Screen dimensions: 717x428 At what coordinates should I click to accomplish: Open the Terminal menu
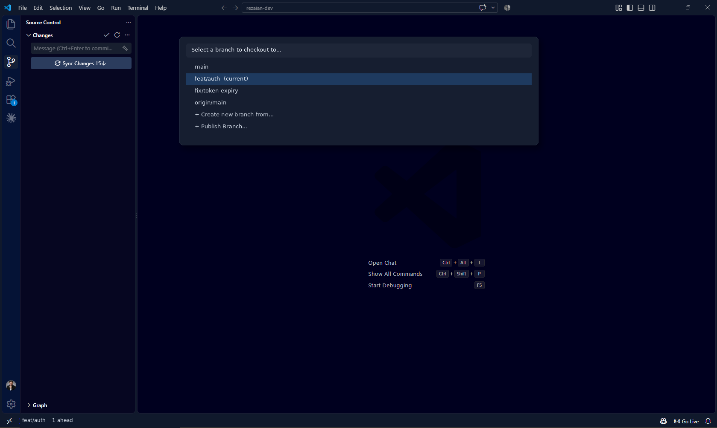pyautogui.click(x=138, y=8)
